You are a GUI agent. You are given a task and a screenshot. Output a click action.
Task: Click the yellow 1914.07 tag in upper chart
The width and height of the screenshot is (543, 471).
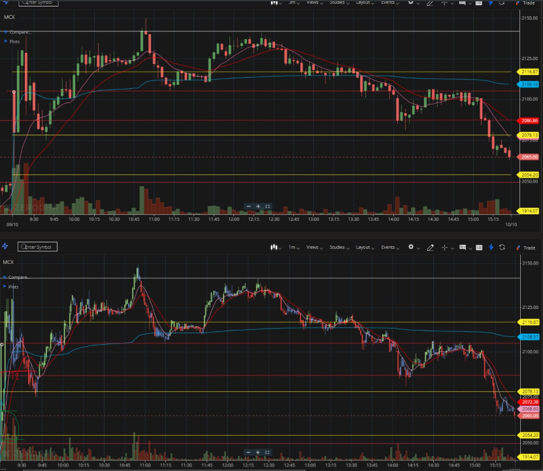pyautogui.click(x=528, y=210)
